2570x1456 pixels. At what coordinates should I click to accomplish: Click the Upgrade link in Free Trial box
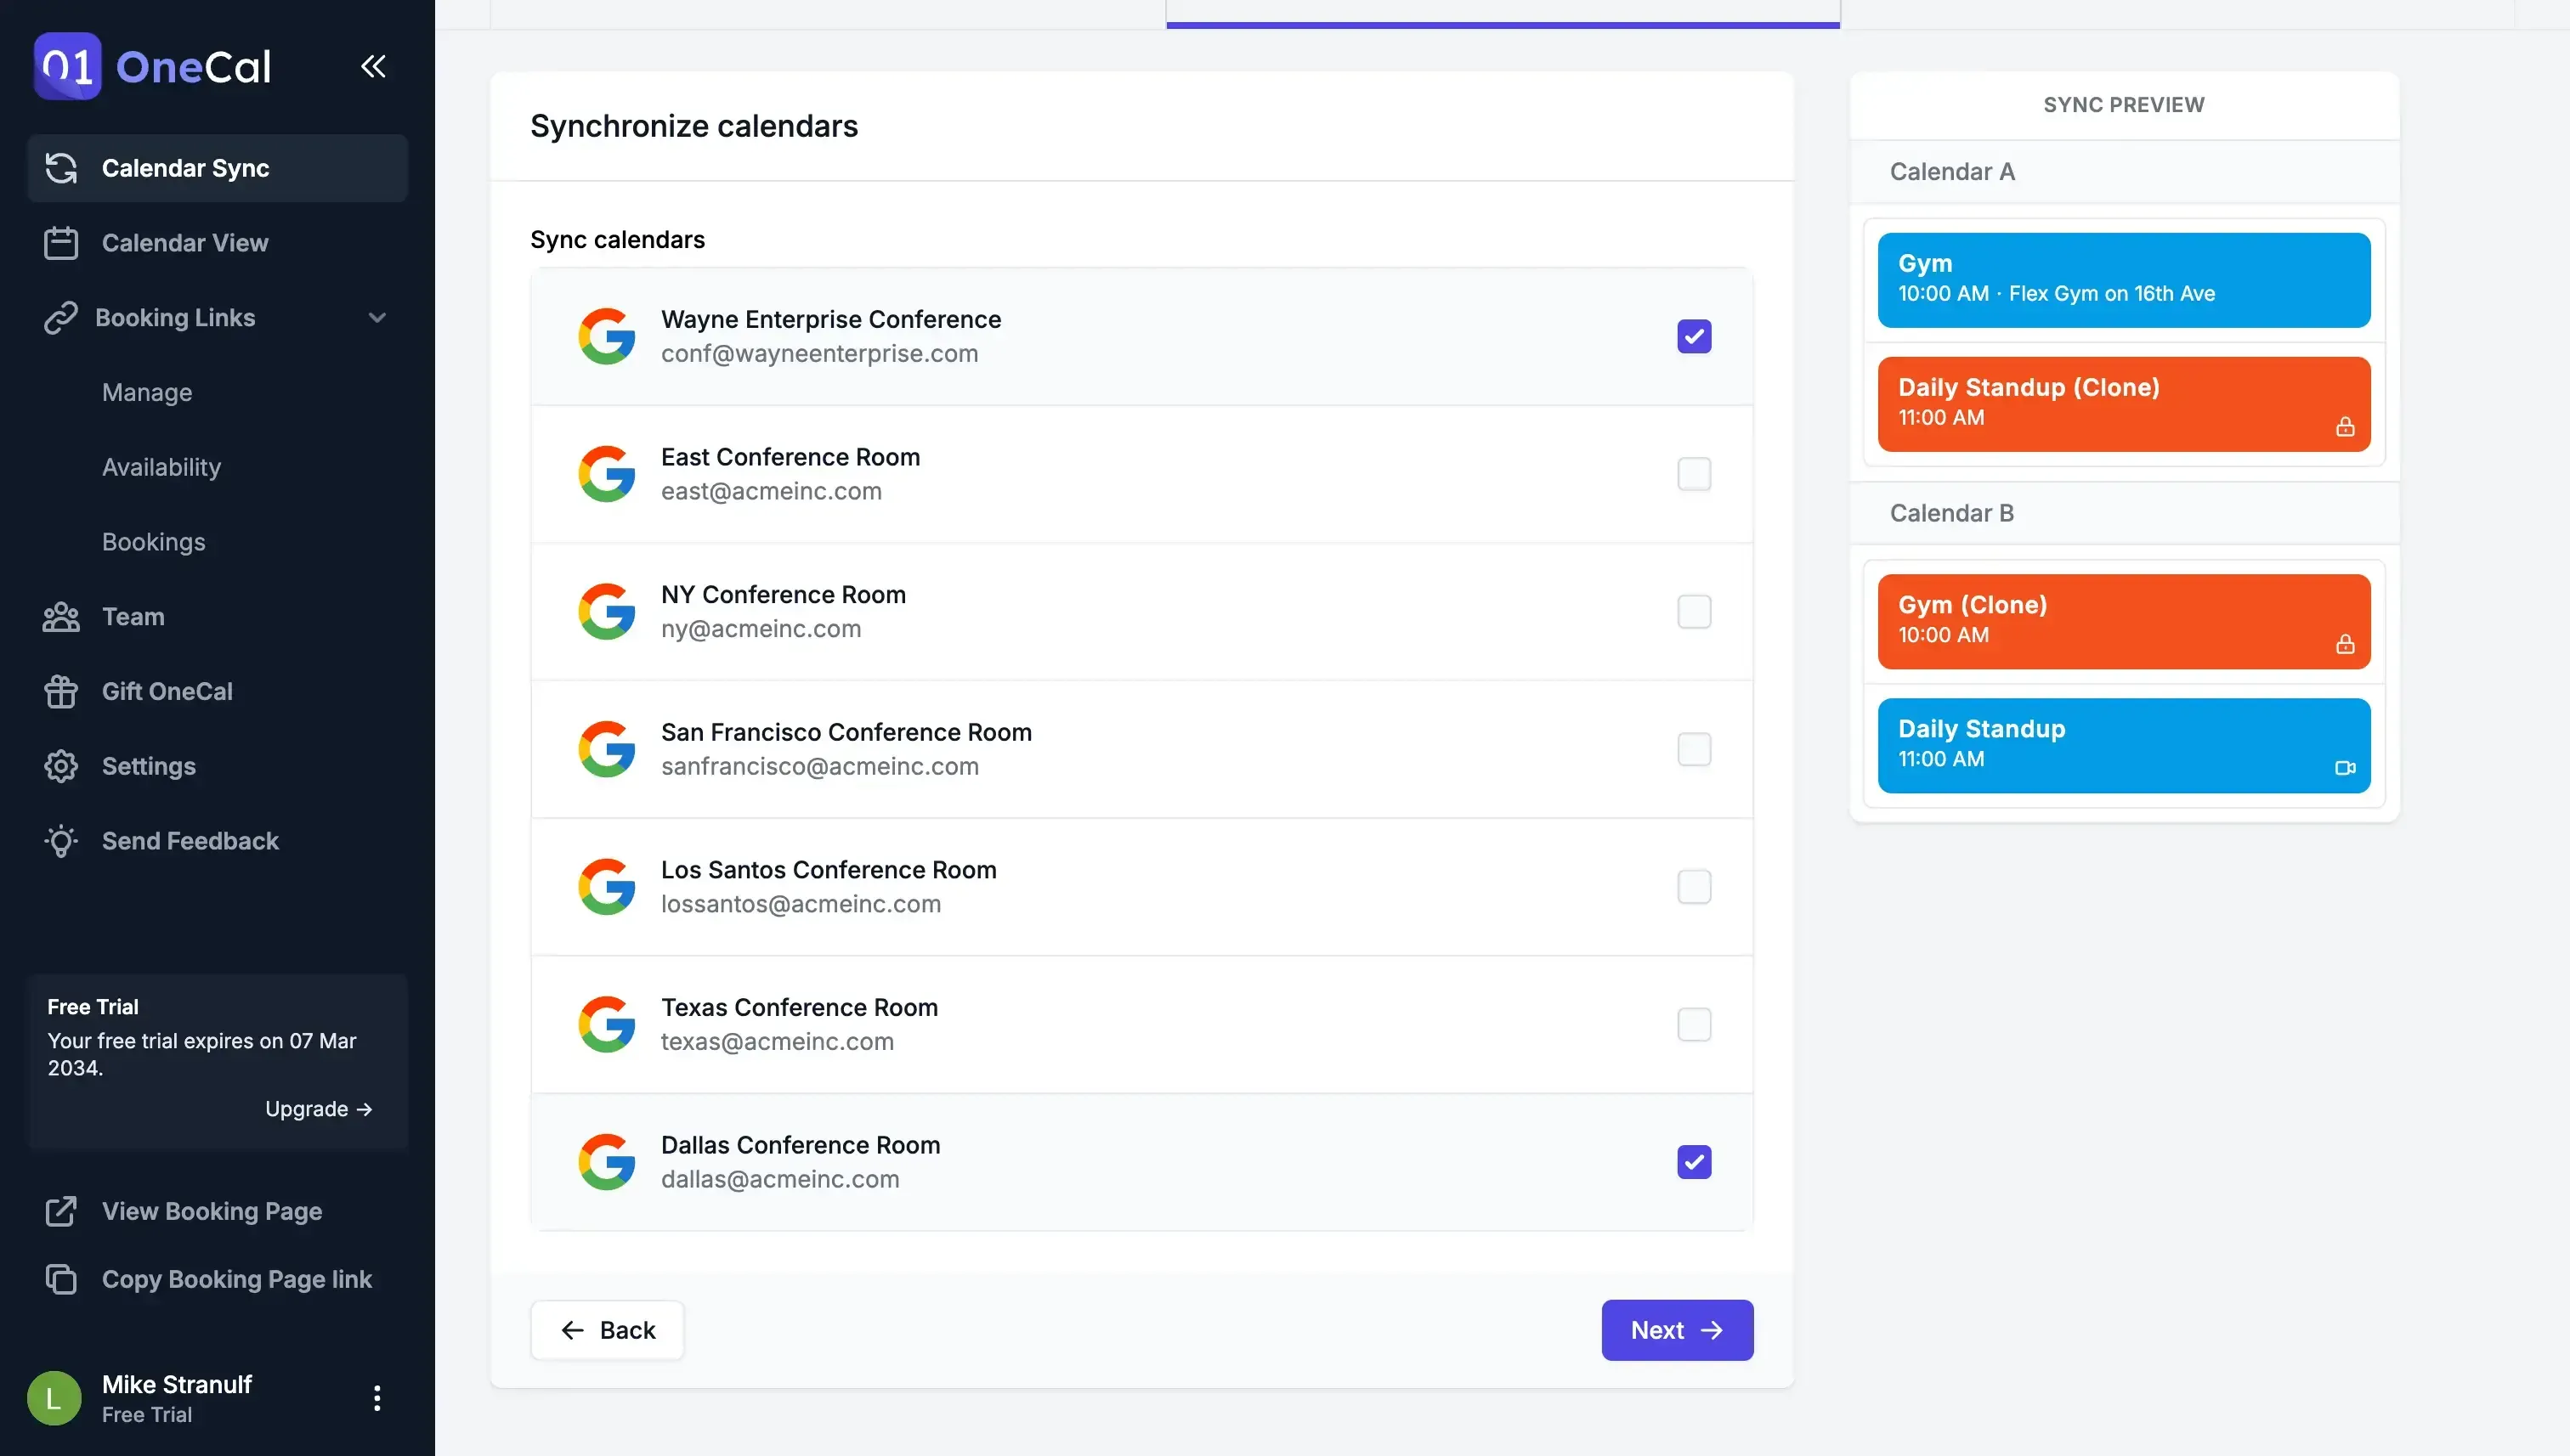coord(318,1108)
